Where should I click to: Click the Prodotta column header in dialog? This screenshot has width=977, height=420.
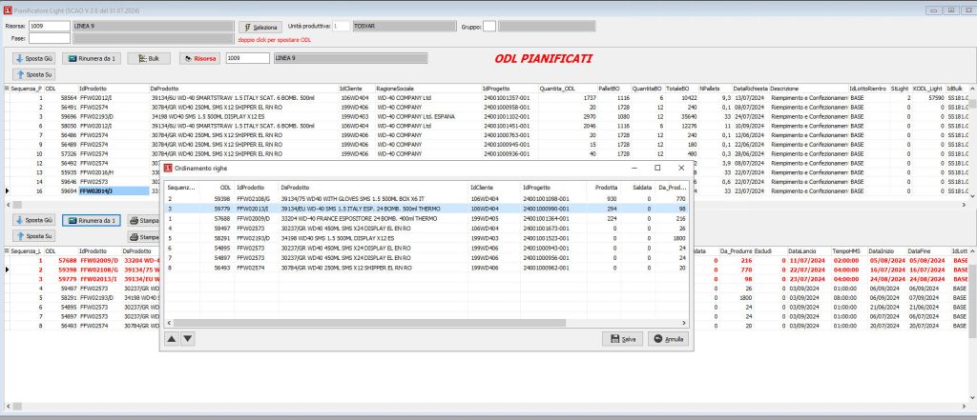tap(604, 187)
